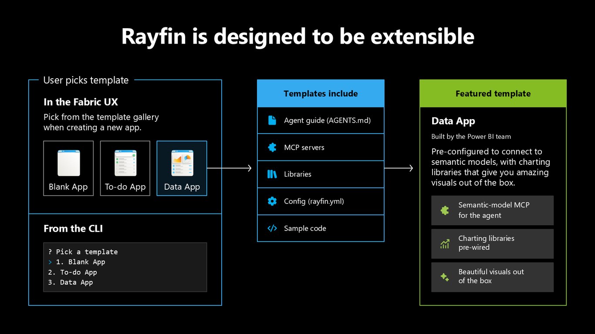This screenshot has height=334, width=595.
Task: Click the MCP servers puzzle icon
Action: (272, 147)
